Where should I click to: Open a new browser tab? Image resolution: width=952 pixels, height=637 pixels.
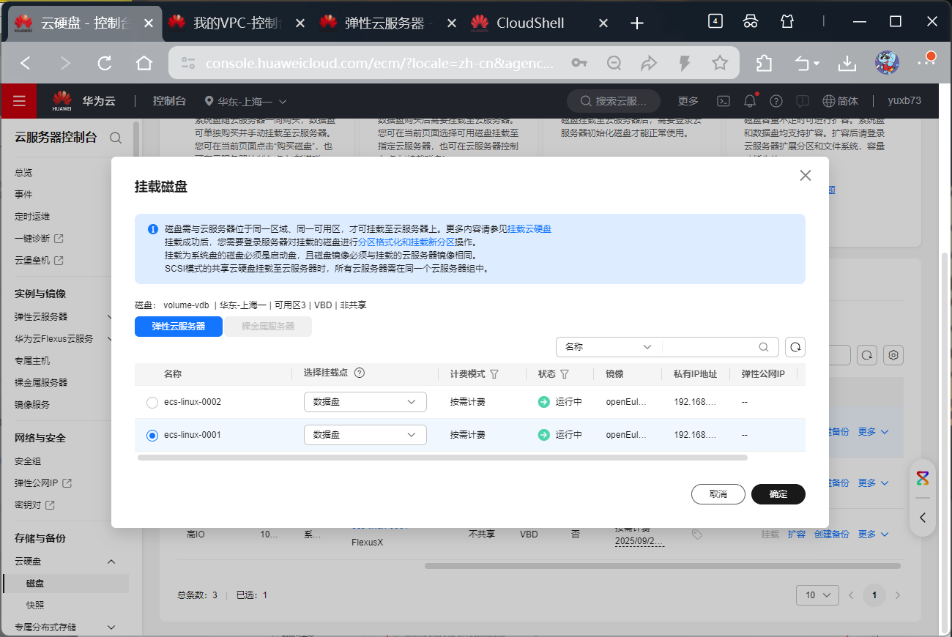(637, 23)
